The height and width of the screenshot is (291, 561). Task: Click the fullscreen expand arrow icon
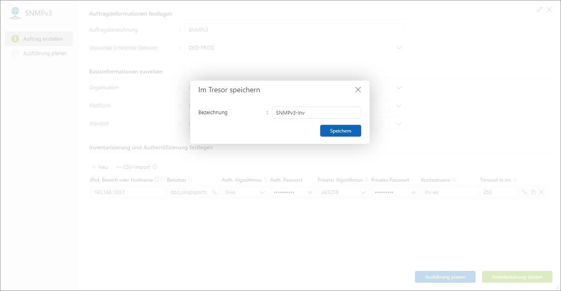coord(539,9)
